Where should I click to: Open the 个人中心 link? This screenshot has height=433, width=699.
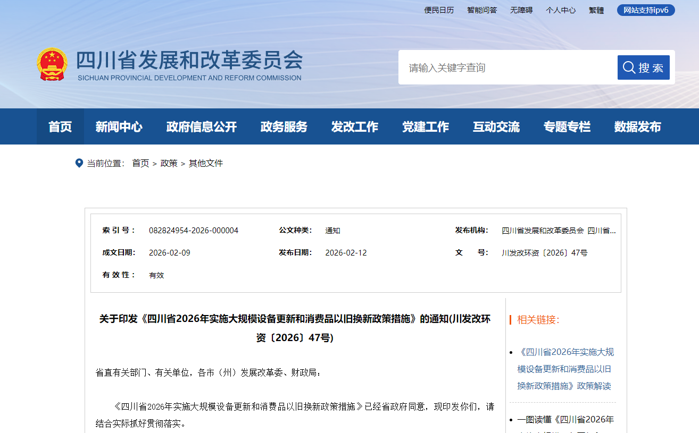tap(561, 10)
